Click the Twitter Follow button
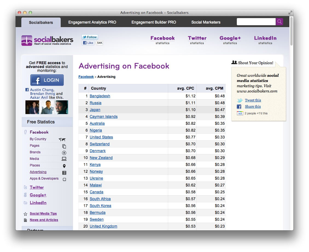Image resolution: width=309 pixels, height=252 pixels. (x=90, y=37)
